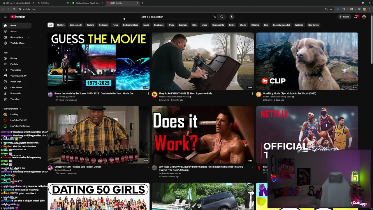Play the Dating 50 Girls thumbnail
The height and width of the screenshot is (210, 373).
98,196
